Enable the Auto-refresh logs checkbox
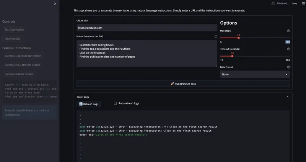 [116, 103]
